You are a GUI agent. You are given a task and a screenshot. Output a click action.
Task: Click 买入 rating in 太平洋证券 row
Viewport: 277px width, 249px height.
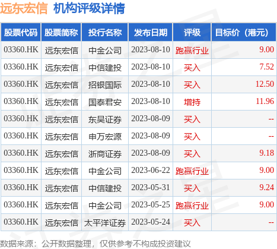pyautogui.click(x=192, y=222)
